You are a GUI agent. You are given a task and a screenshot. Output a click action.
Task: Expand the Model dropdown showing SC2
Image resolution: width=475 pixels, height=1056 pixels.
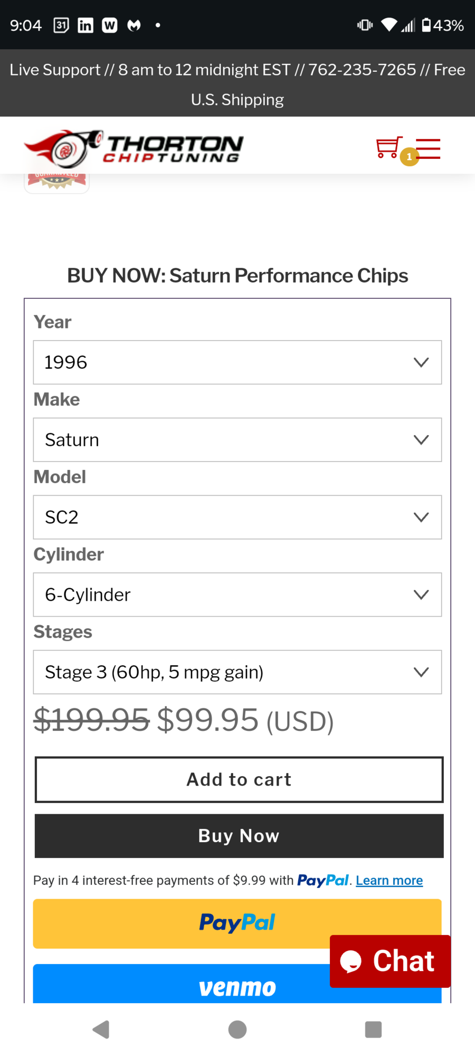[x=237, y=517]
